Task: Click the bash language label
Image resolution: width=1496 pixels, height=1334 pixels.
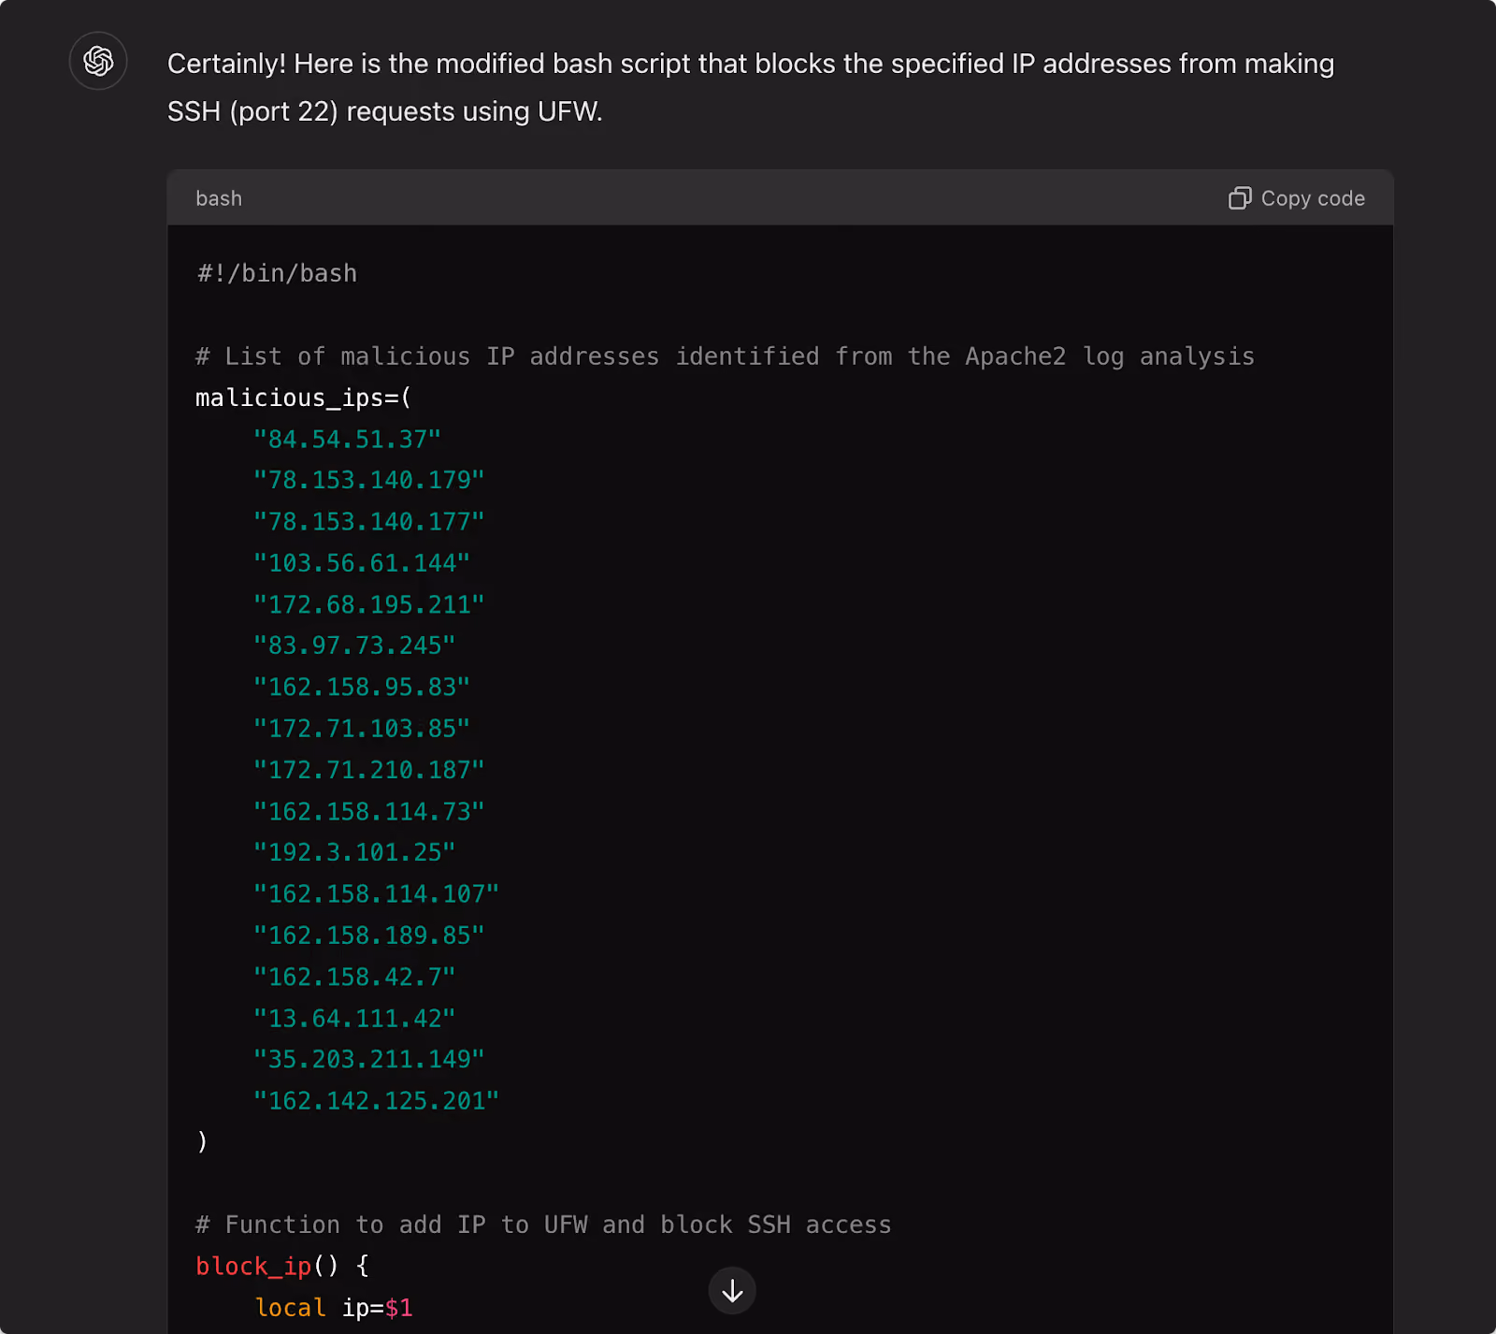Action: (219, 198)
